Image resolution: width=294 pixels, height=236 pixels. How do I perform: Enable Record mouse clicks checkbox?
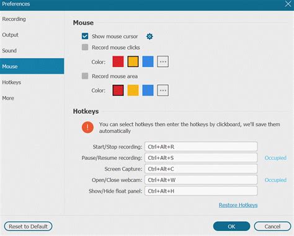coord(85,47)
